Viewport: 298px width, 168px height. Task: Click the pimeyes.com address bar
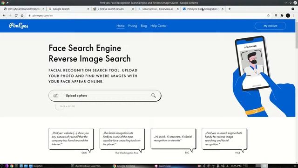(x=146, y=15)
